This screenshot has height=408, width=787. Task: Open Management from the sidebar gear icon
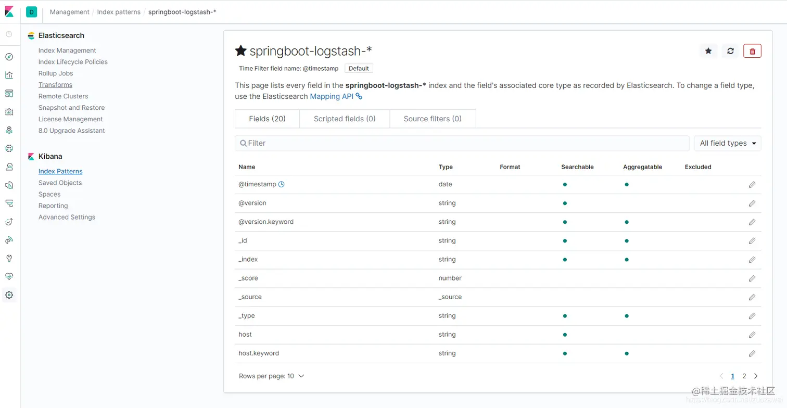(9, 295)
